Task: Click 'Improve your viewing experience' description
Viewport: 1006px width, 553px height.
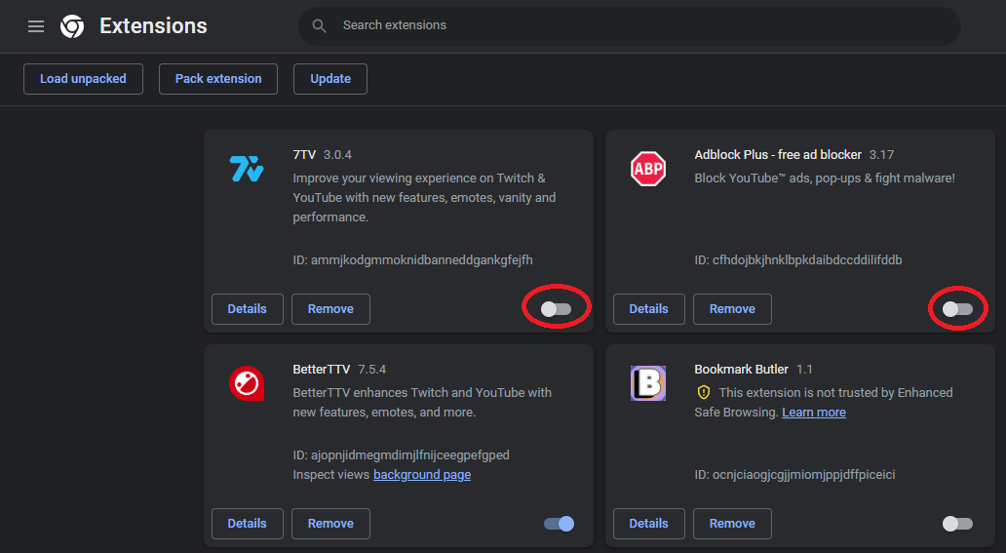Action: coord(424,198)
